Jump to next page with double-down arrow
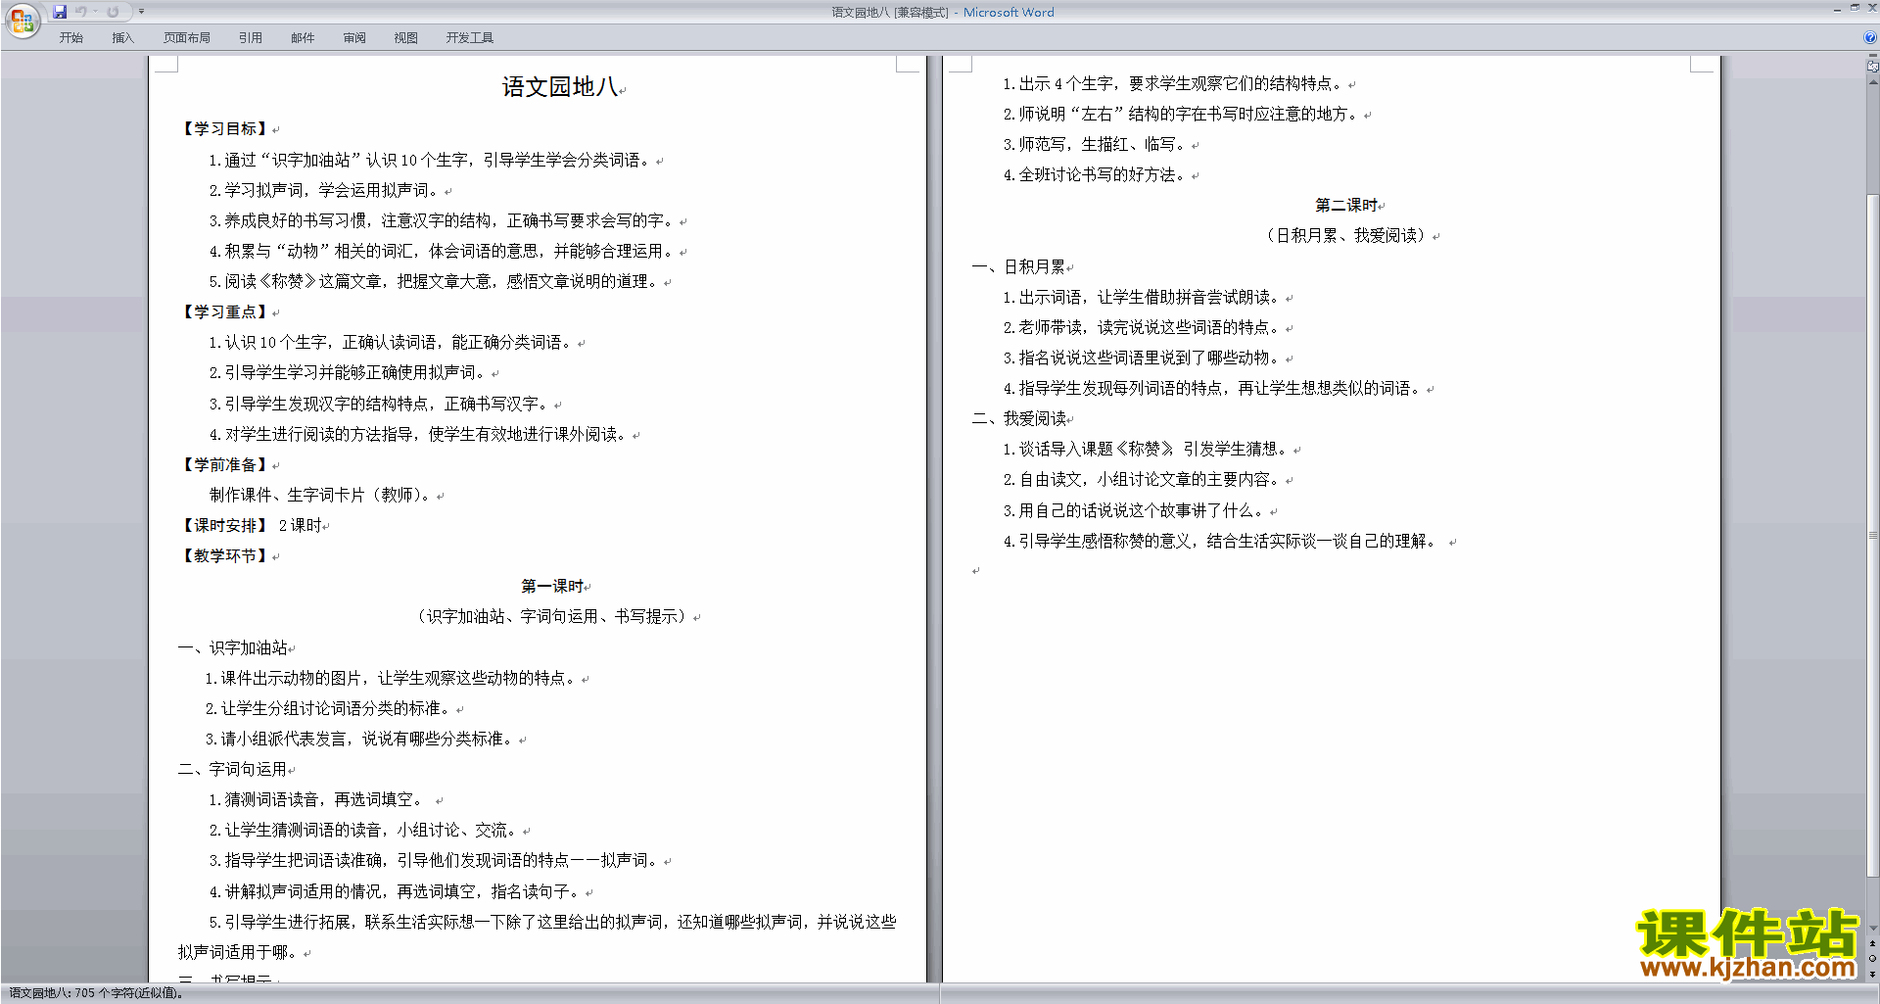Image resolution: width=1880 pixels, height=1004 pixels. point(1873,974)
